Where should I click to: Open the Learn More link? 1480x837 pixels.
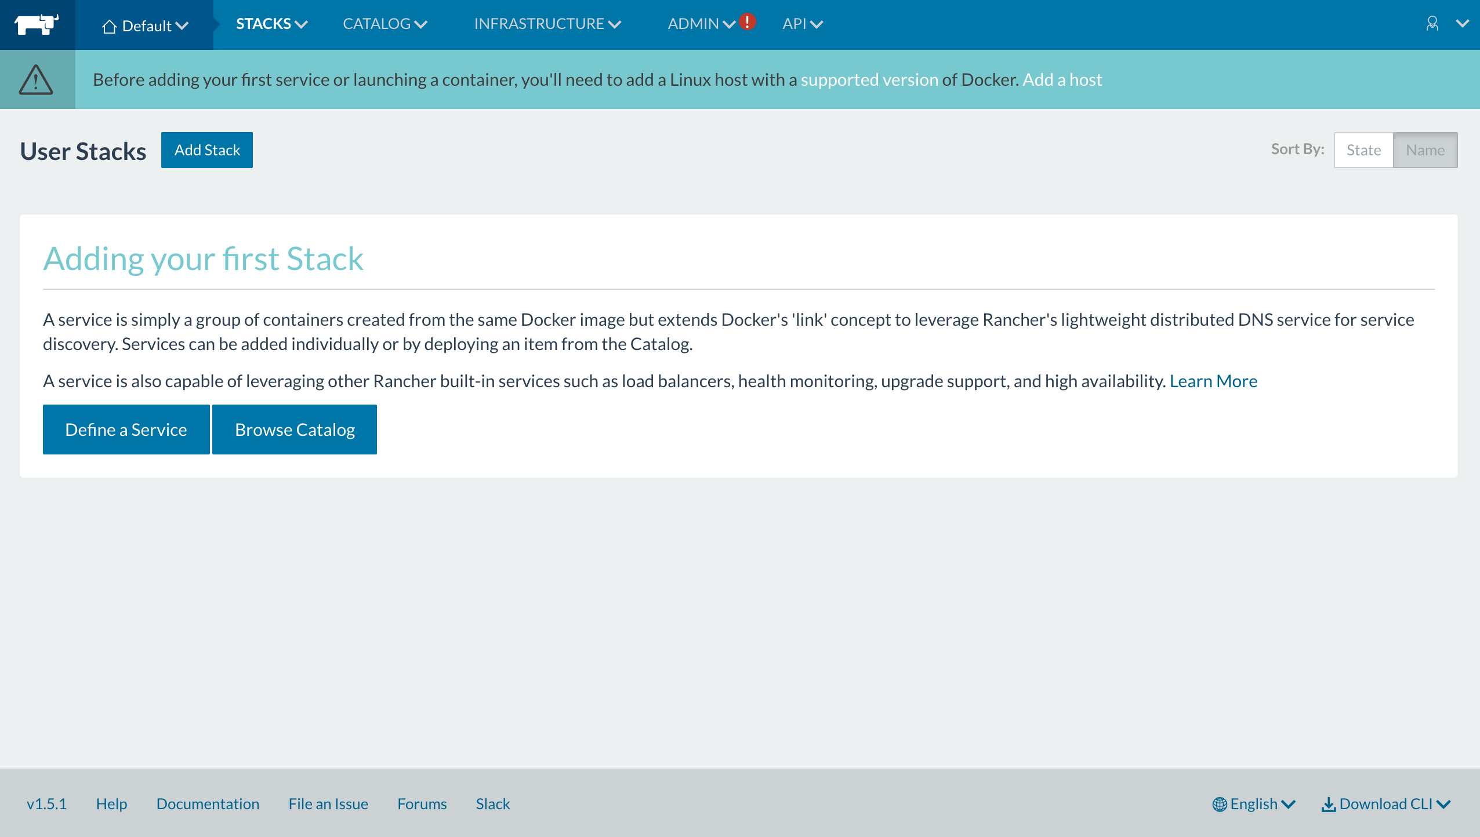click(1213, 381)
